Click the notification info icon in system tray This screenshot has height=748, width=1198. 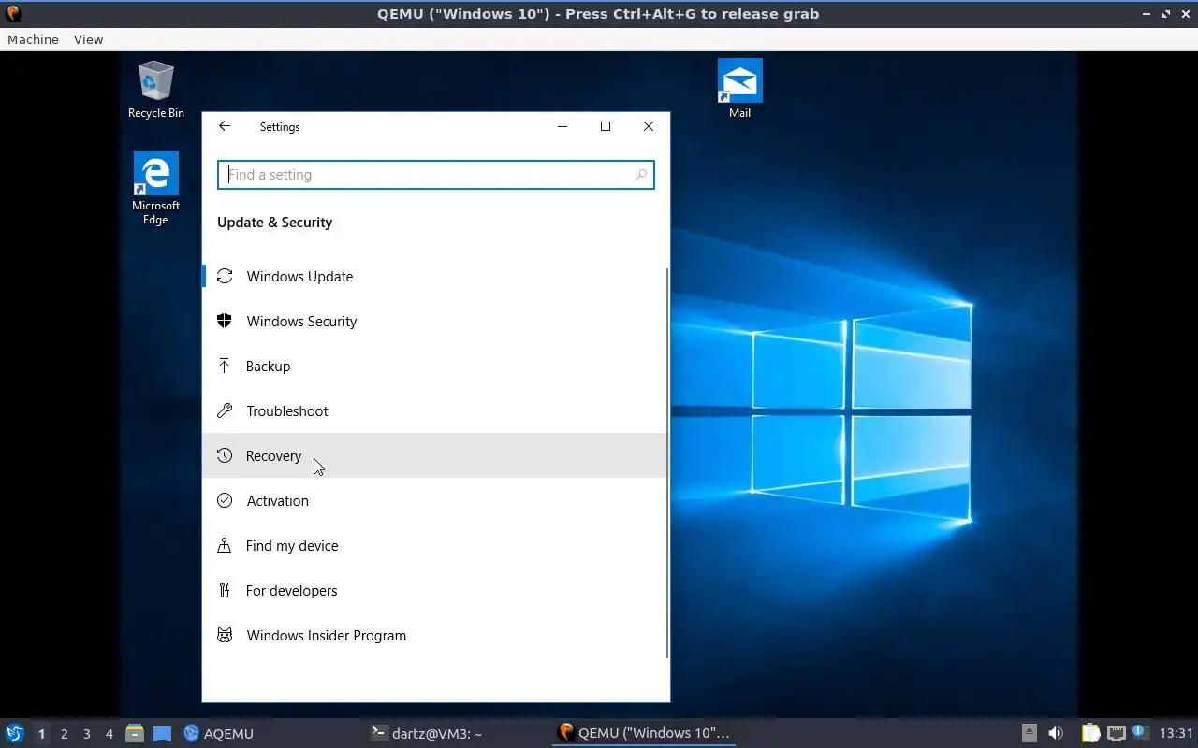coord(1140,732)
